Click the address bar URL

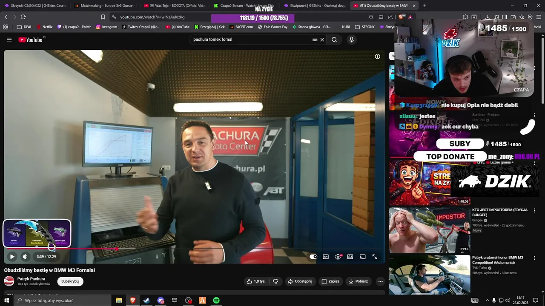click(x=152, y=17)
